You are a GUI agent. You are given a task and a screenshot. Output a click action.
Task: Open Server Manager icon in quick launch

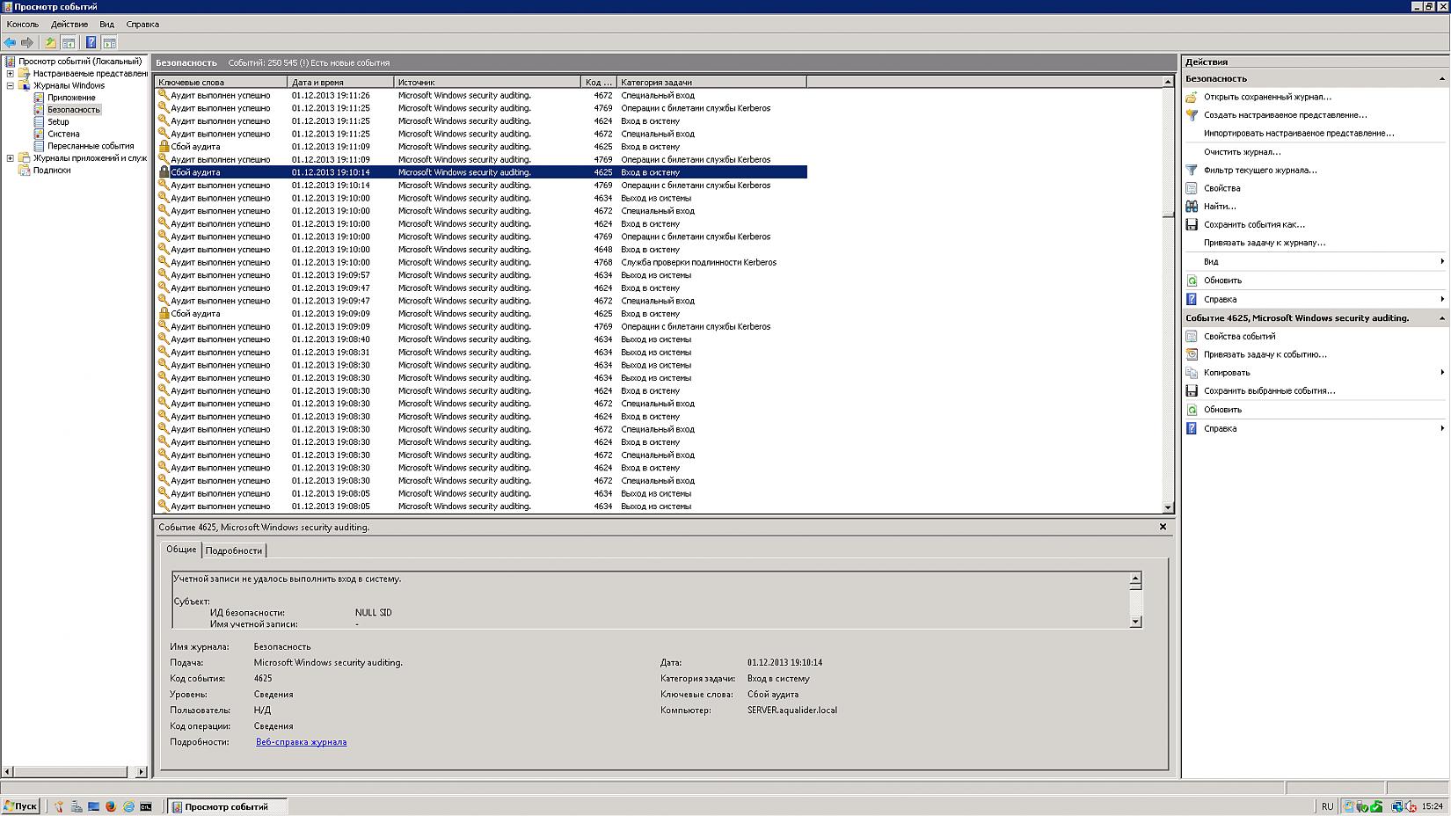click(77, 806)
